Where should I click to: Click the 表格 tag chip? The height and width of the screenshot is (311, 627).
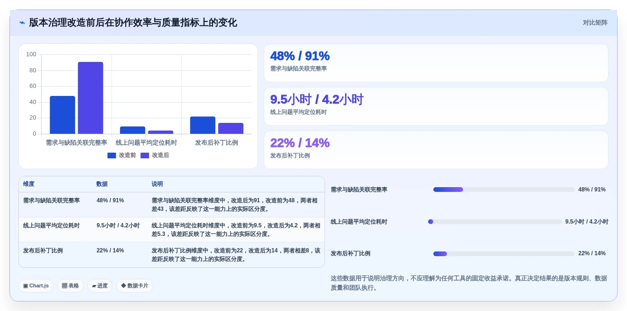click(x=70, y=285)
